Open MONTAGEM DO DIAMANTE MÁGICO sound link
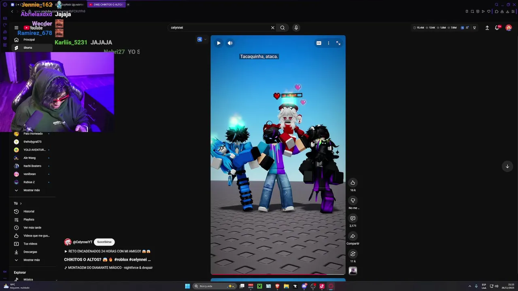 108,268
